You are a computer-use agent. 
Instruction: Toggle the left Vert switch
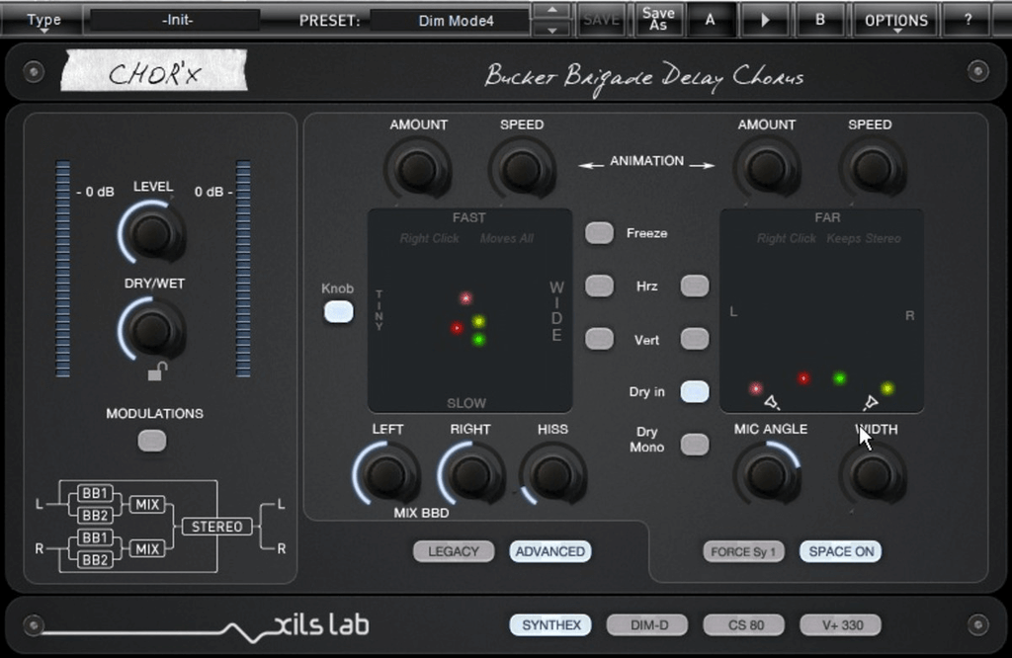[599, 339]
